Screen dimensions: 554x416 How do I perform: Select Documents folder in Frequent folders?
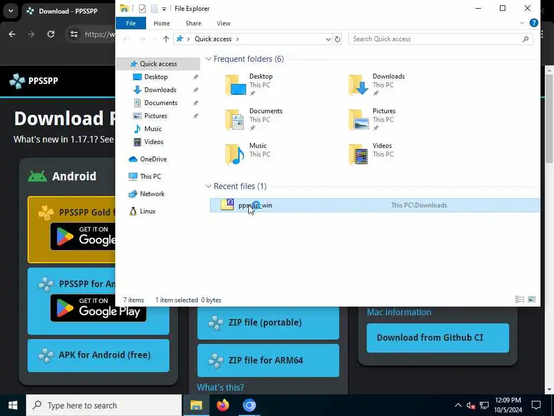(254, 120)
